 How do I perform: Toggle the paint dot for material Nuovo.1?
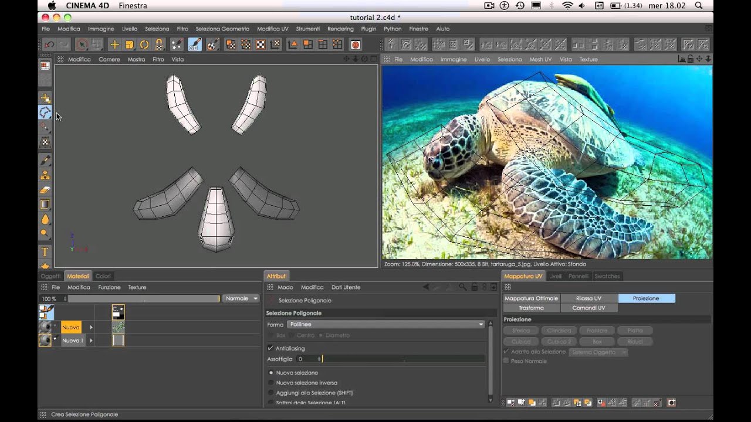(x=55, y=339)
